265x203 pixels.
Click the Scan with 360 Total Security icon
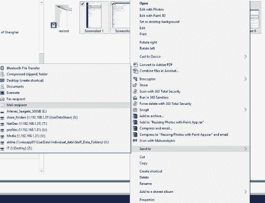[x=135, y=91]
